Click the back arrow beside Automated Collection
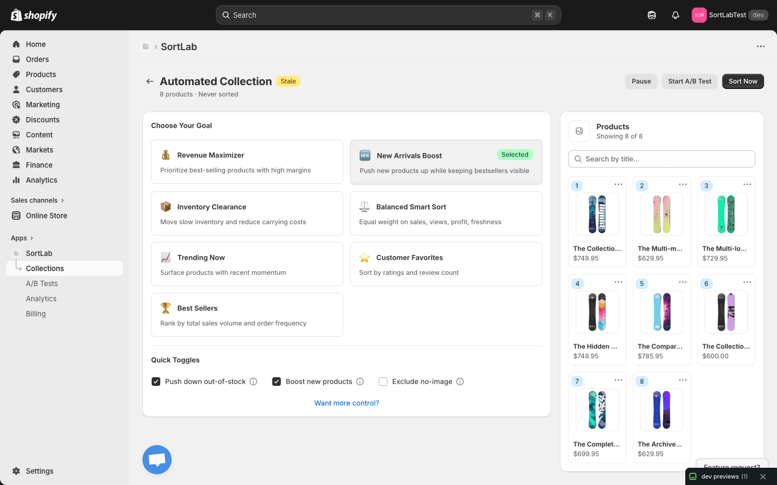This screenshot has width=777, height=485. (149, 81)
